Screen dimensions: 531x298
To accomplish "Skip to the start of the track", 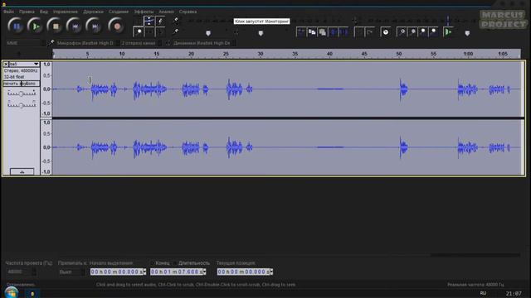I will [x=75, y=26].
